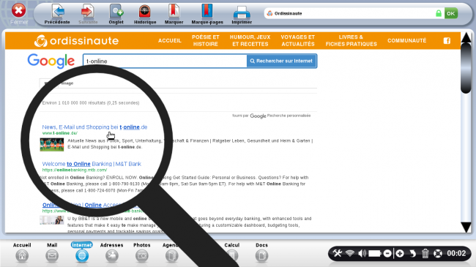Open the t-online.de search result link
This screenshot has height=267, width=476.
click(94, 127)
